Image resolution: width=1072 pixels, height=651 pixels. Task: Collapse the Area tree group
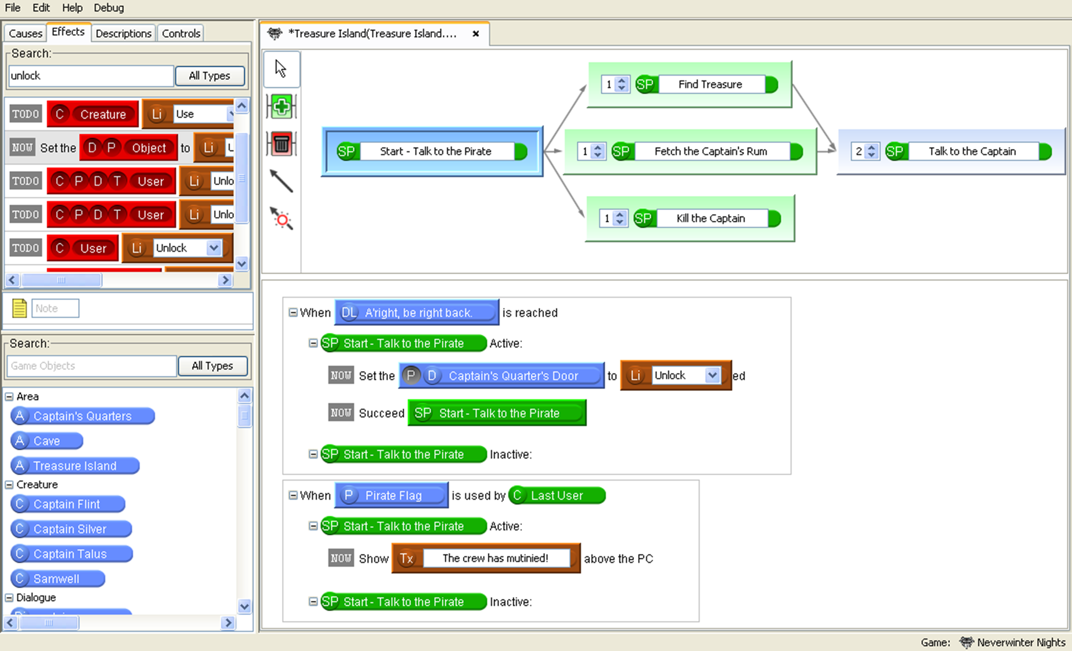tap(9, 397)
